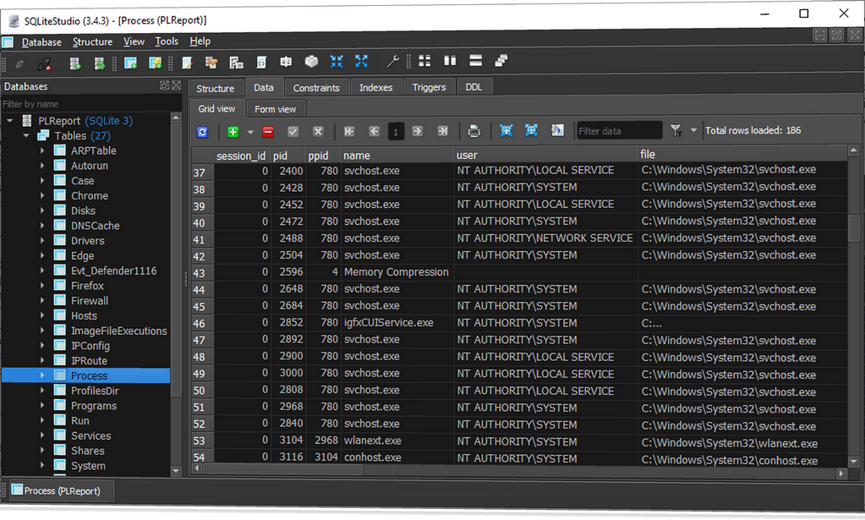Go to next page of data
865x520 pixels.
pyautogui.click(x=418, y=131)
